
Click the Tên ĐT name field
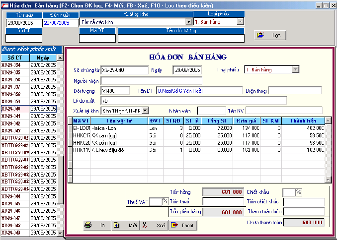(199, 91)
